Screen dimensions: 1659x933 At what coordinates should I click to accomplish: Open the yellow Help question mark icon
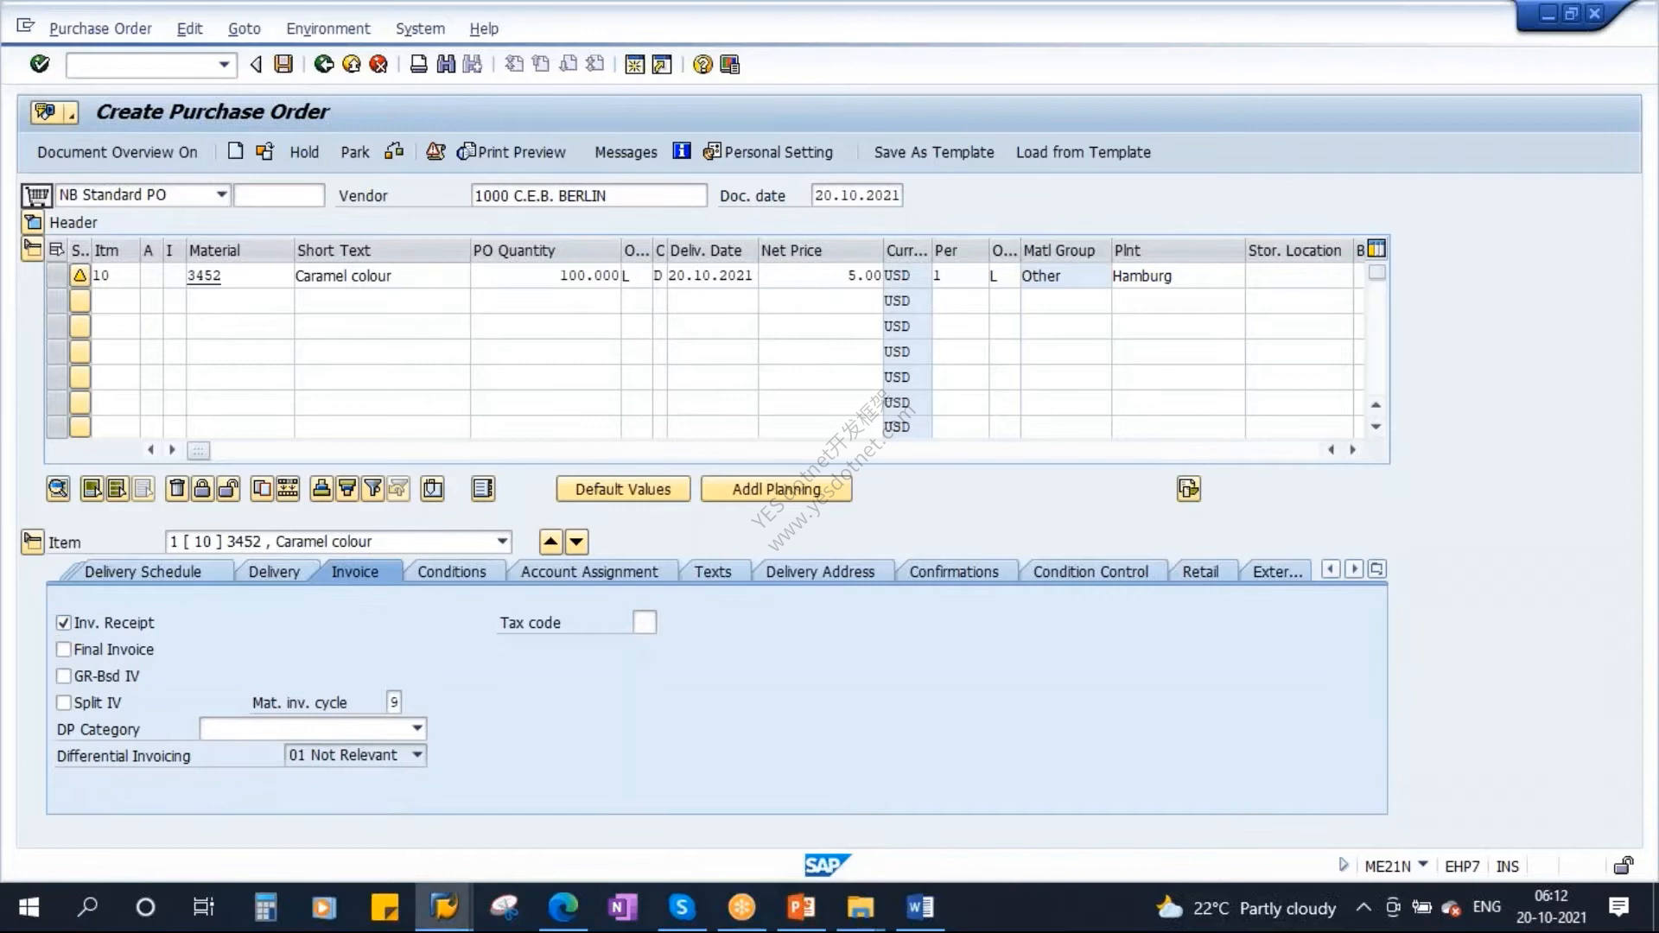point(702,64)
